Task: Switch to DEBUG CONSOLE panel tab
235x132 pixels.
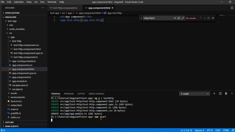Action: (x=96, y=94)
